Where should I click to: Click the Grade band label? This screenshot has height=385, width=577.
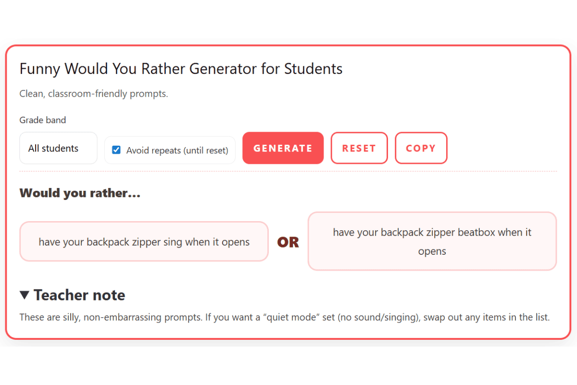tap(42, 120)
